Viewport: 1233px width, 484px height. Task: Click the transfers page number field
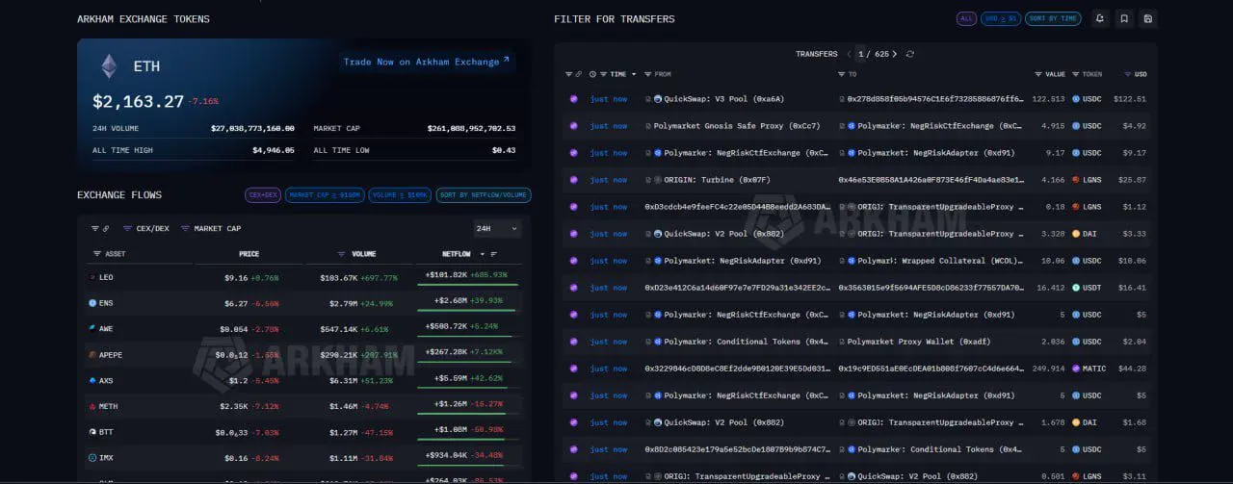[861, 54]
